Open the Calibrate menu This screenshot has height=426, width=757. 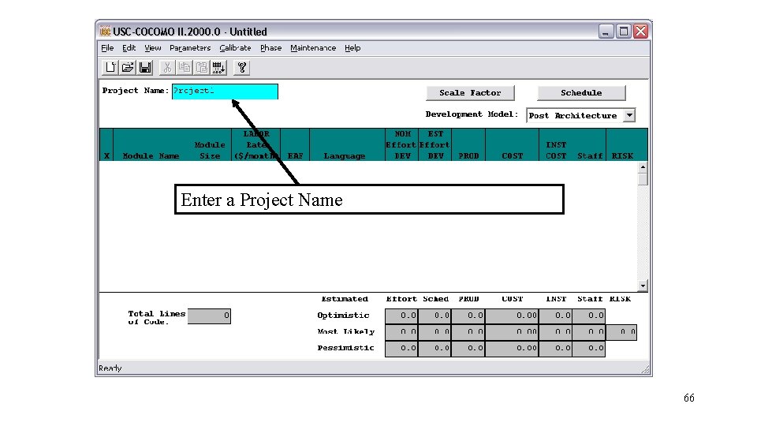point(235,48)
